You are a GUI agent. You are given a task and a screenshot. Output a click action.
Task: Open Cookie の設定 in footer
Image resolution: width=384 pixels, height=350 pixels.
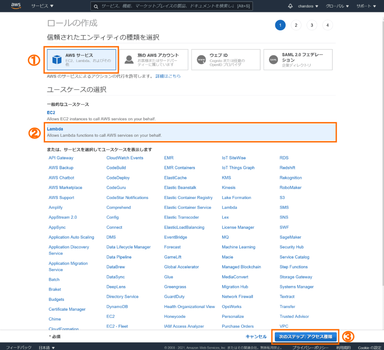[x=369, y=347]
